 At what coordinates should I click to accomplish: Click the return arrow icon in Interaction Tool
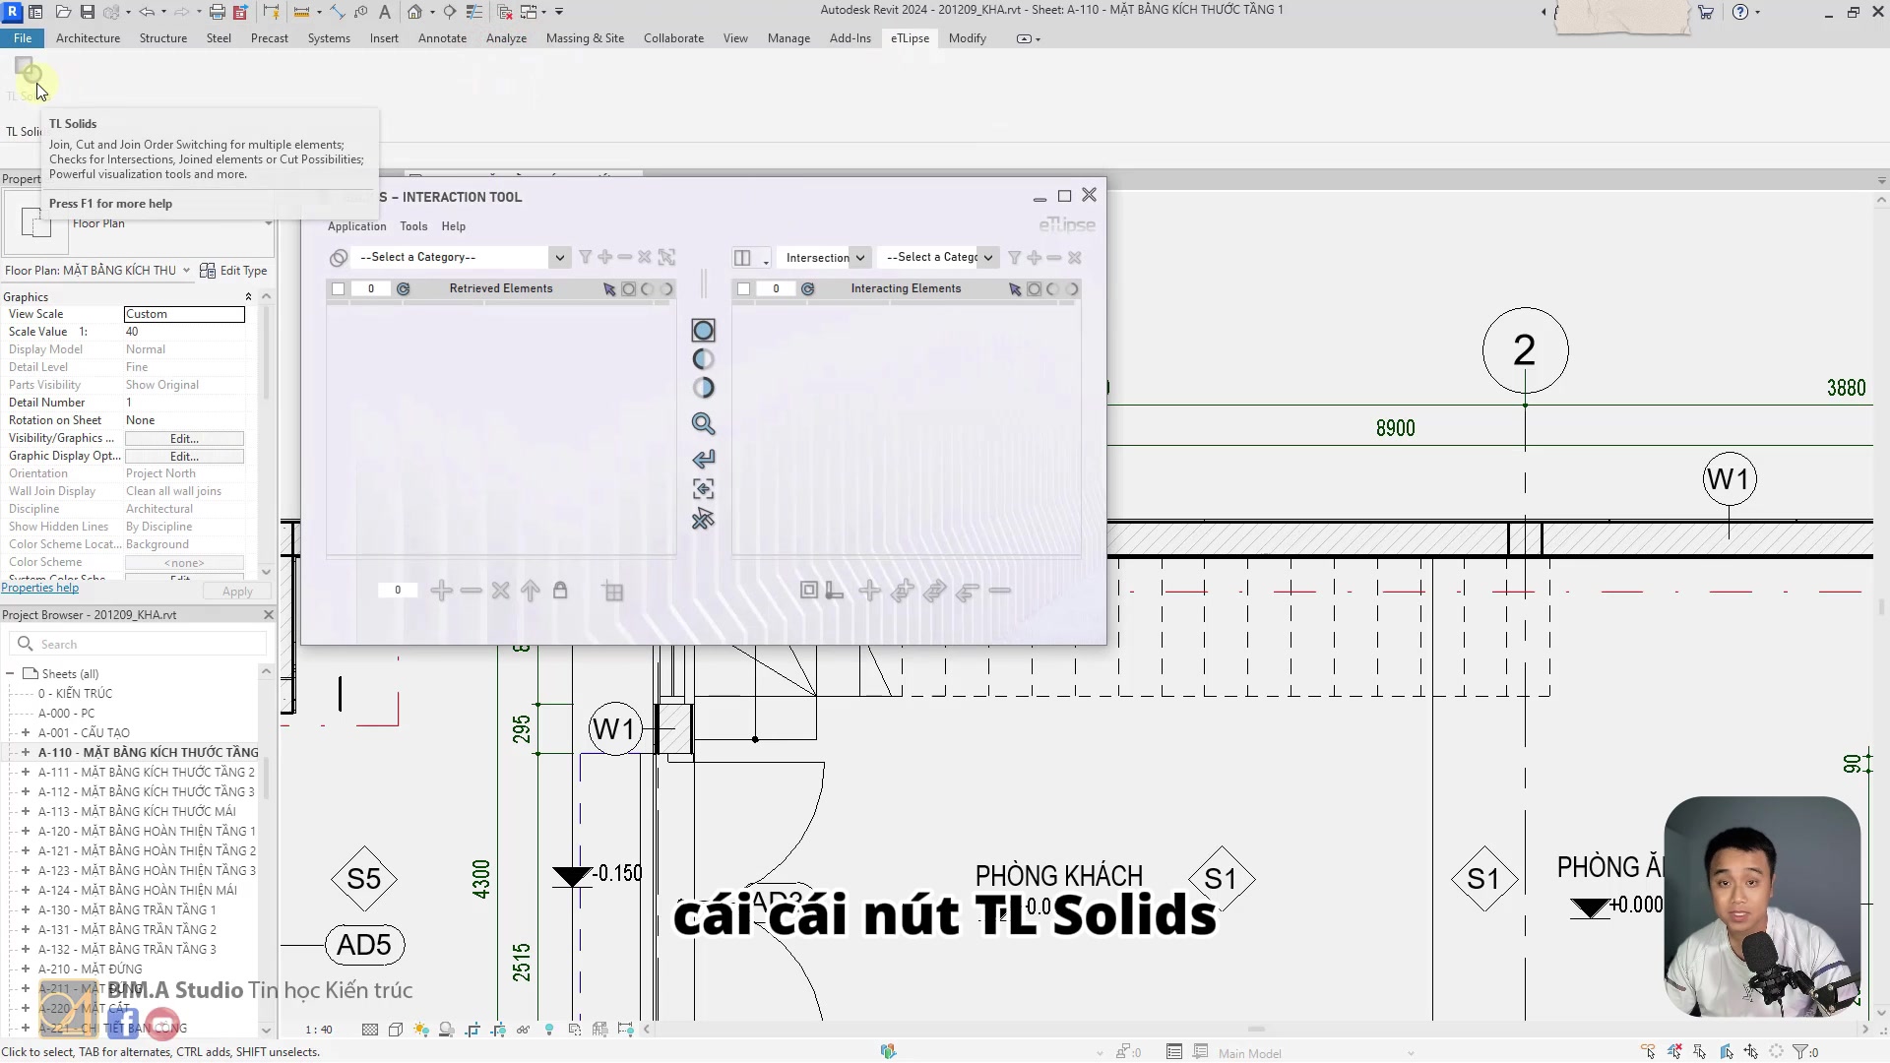[703, 459]
